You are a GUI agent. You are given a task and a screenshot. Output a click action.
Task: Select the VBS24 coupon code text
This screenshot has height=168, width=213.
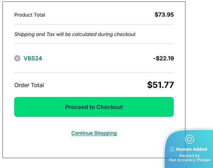click(x=33, y=58)
